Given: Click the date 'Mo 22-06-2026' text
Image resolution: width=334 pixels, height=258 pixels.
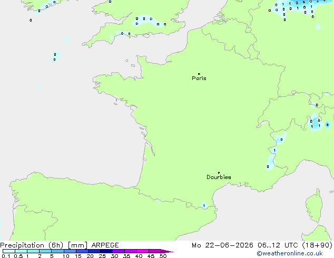Looking at the screenshot, I should tap(222, 245).
